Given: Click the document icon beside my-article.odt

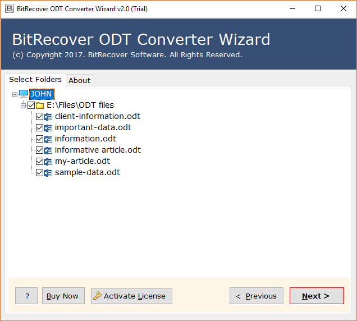Looking at the screenshot, I should (48, 162).
